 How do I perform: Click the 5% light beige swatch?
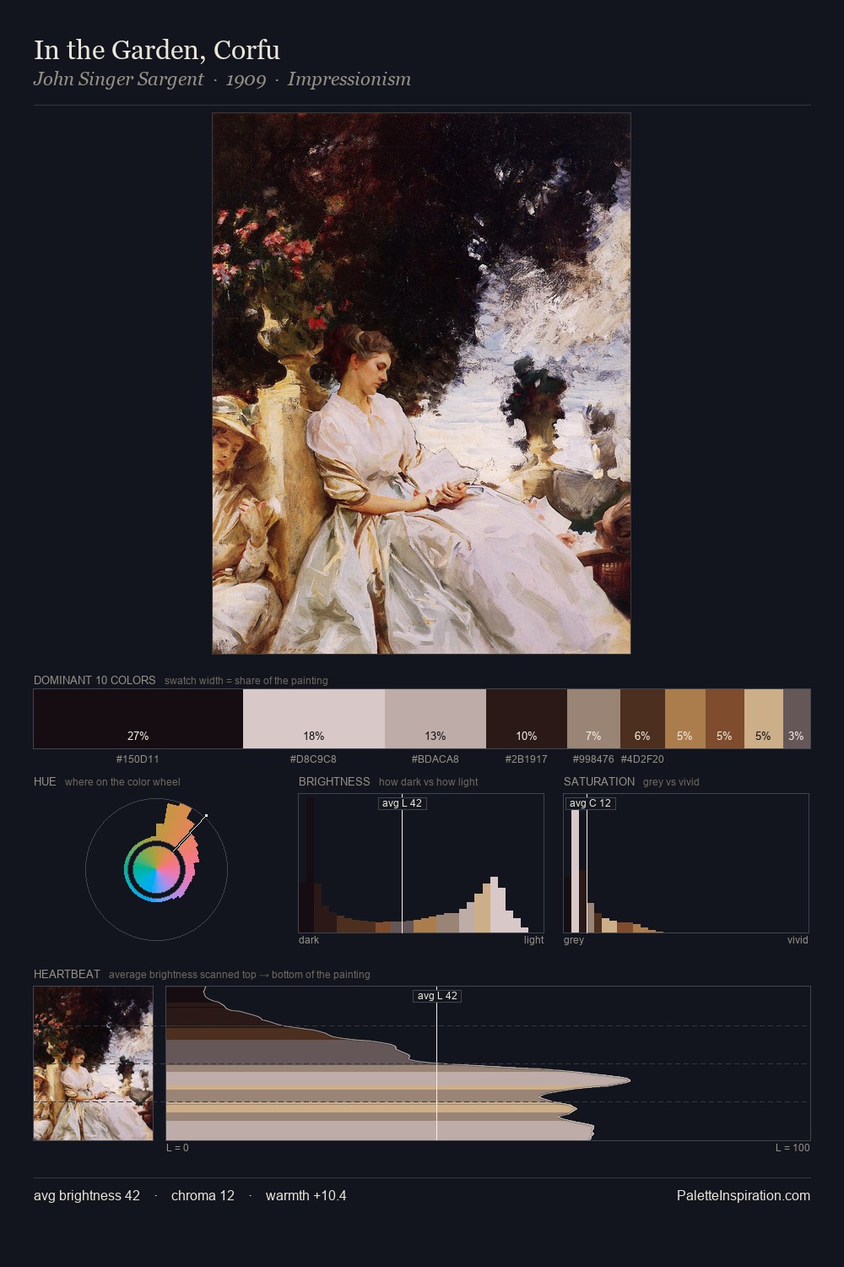764,719
